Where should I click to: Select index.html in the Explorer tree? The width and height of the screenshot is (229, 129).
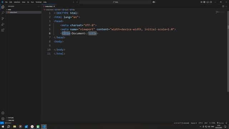coord(23,13)
